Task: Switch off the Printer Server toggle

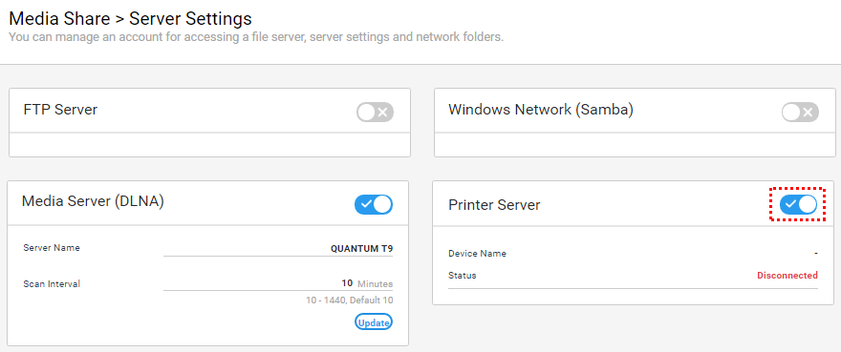Action: 798,204
